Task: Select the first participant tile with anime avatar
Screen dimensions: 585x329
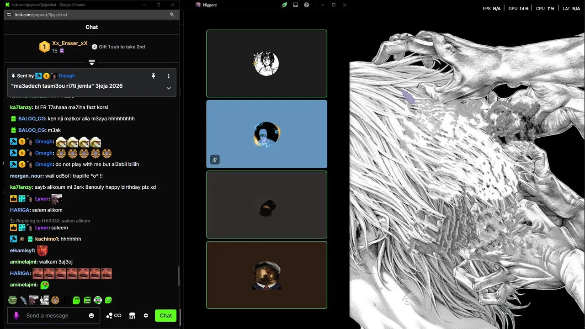Action: pos(267,64)
